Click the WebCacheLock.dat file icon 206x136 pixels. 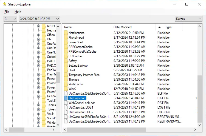(66, 103)
